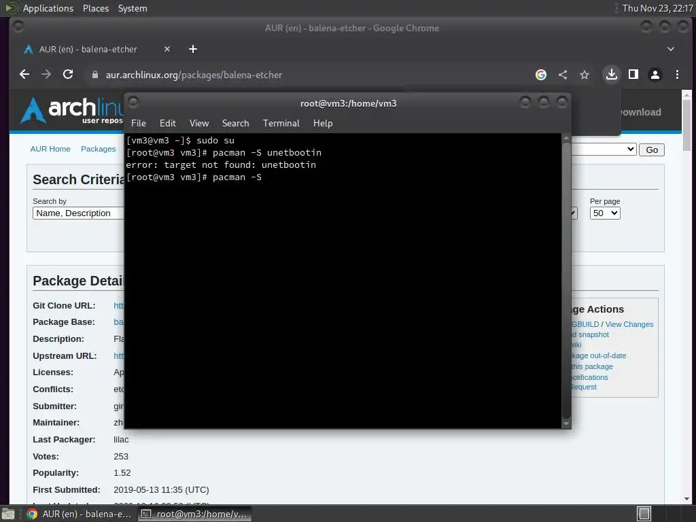Click the Download link in Arch header

tap(641, 112)
